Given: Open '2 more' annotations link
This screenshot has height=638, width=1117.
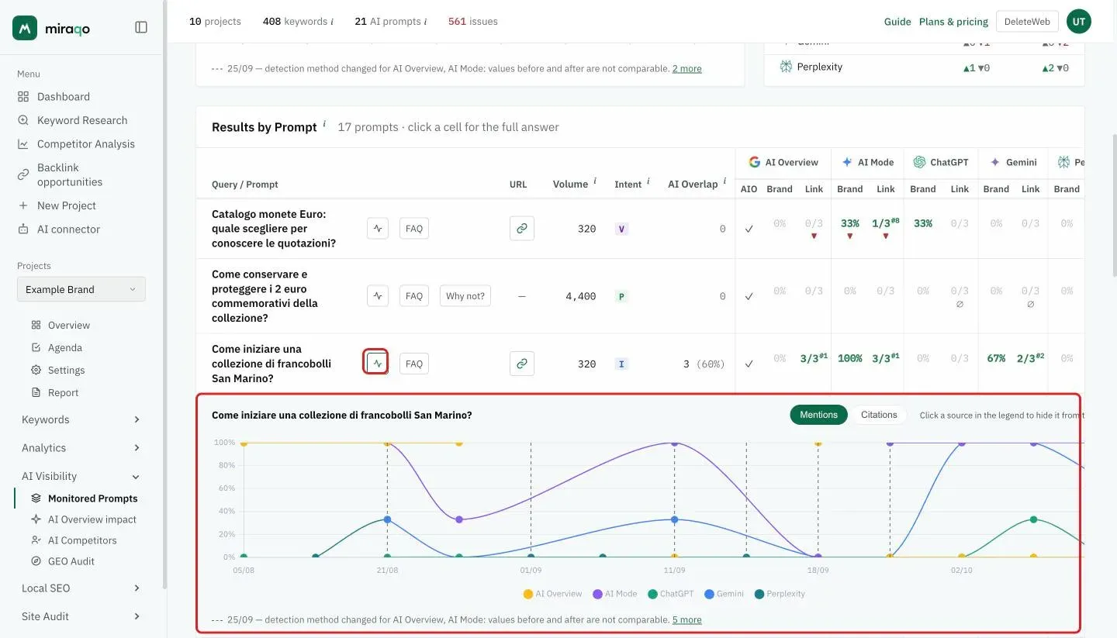Looking at the screenshot, I should click(686, 68).
